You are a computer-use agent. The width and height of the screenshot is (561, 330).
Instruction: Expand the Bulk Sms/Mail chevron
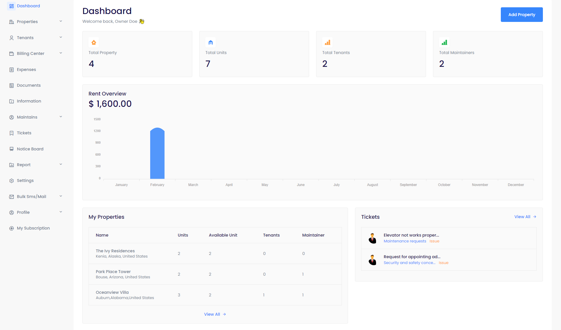(61, 196)
